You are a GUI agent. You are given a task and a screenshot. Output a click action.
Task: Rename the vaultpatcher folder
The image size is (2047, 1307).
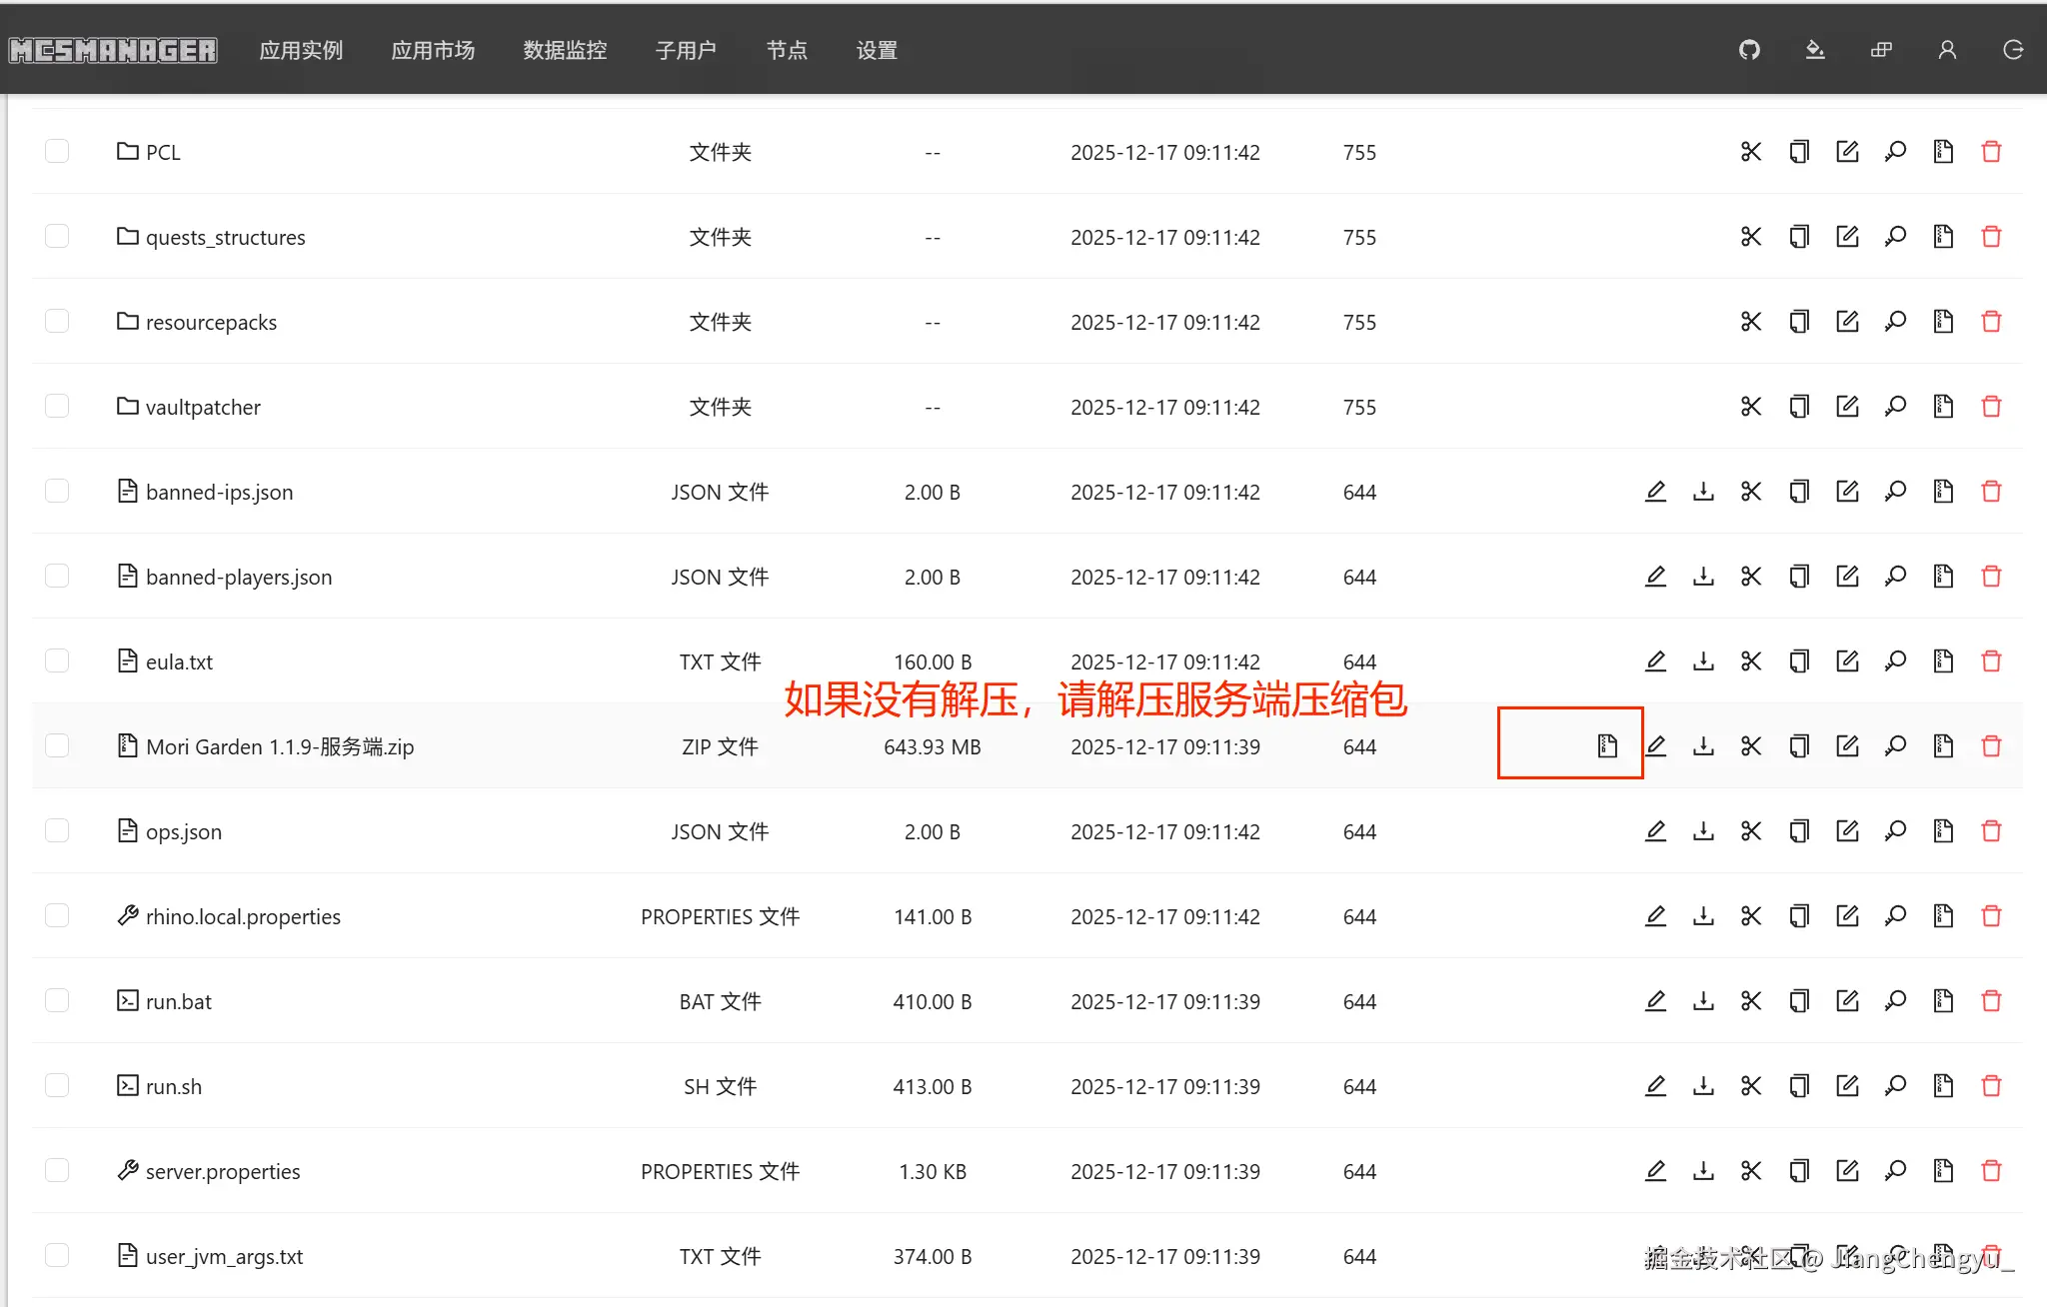[x=1847, y=407]
